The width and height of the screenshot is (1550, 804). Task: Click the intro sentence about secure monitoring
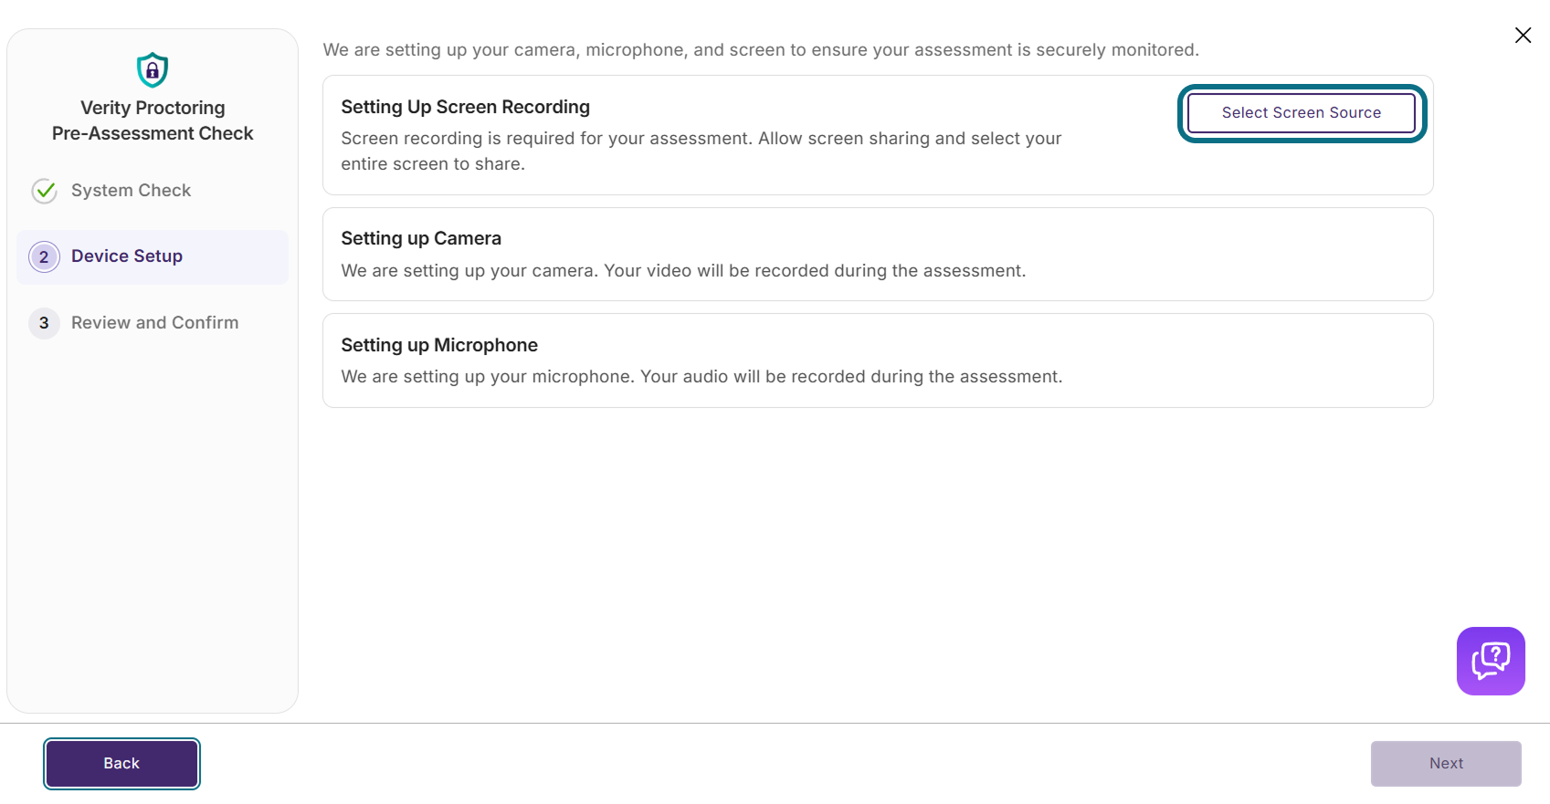[x=761, y=50]
